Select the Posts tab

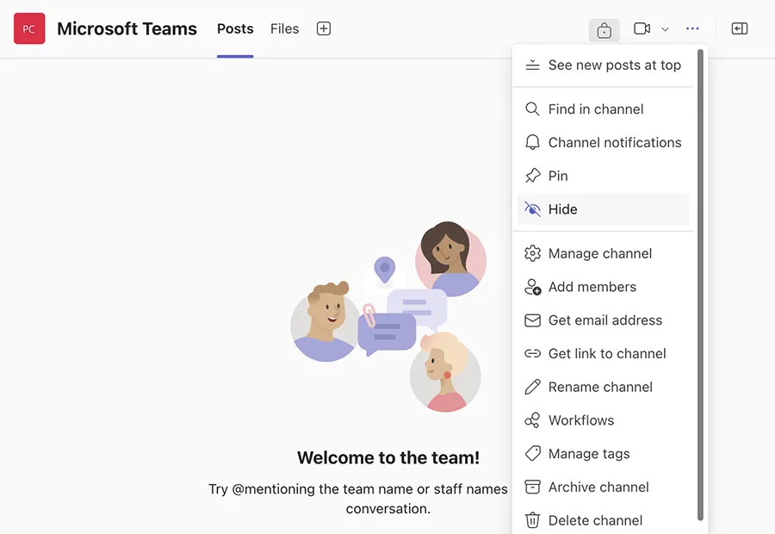pyautogui.click(x=235, y=29)
